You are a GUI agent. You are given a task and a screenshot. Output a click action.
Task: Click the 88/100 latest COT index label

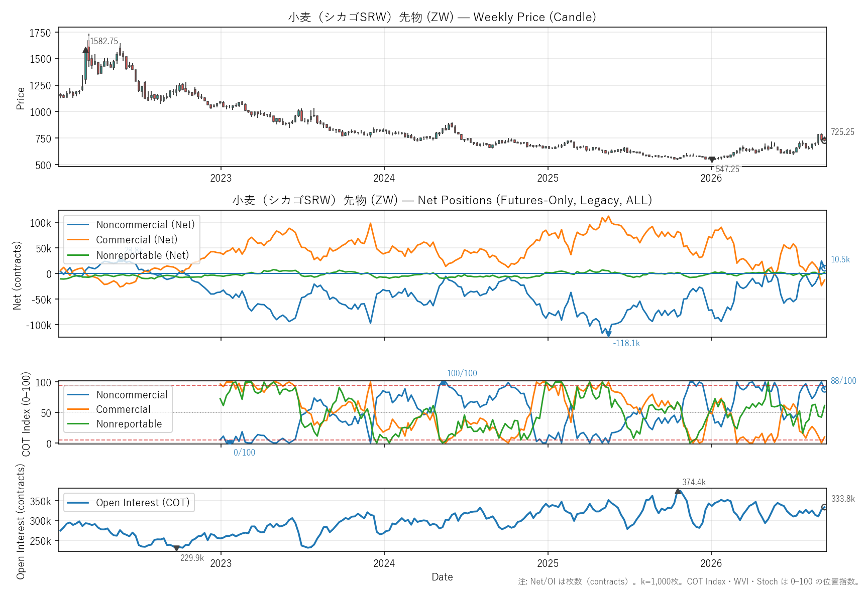pyautogui.click(x=843, y=381)
